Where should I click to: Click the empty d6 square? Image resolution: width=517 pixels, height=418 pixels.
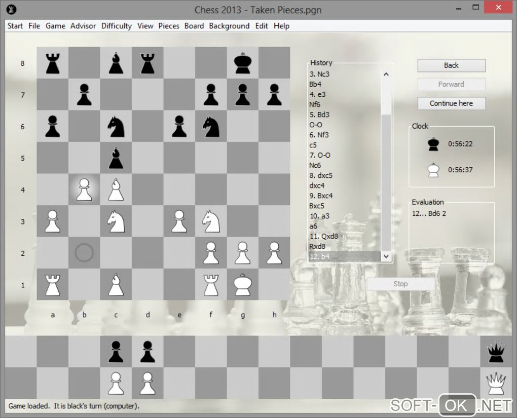click(x=147, y=126)
